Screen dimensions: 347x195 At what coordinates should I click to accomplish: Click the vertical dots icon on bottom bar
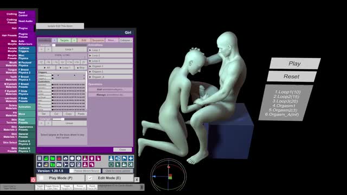(142, 187)
